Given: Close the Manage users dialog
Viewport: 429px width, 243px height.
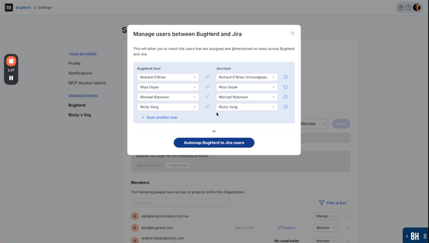Looking at the screenshot, I should 292,33.
